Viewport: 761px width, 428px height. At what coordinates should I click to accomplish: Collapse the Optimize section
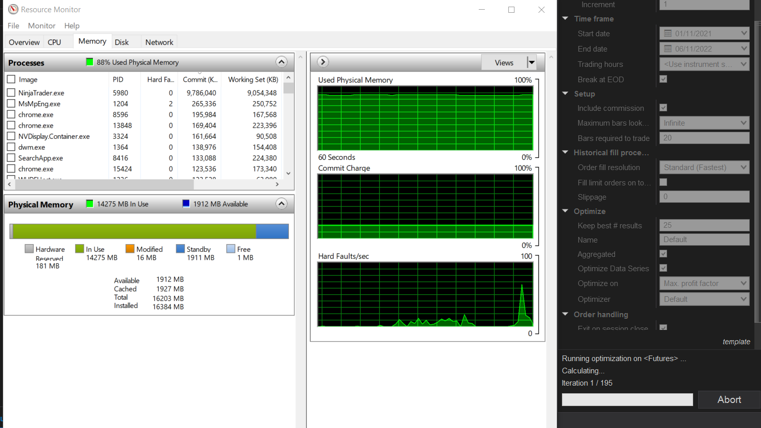(x=566, y=211)
